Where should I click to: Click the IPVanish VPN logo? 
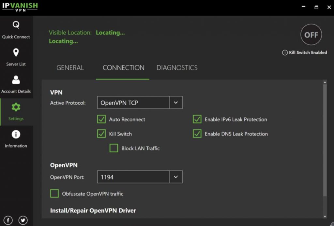coord(20,7)
